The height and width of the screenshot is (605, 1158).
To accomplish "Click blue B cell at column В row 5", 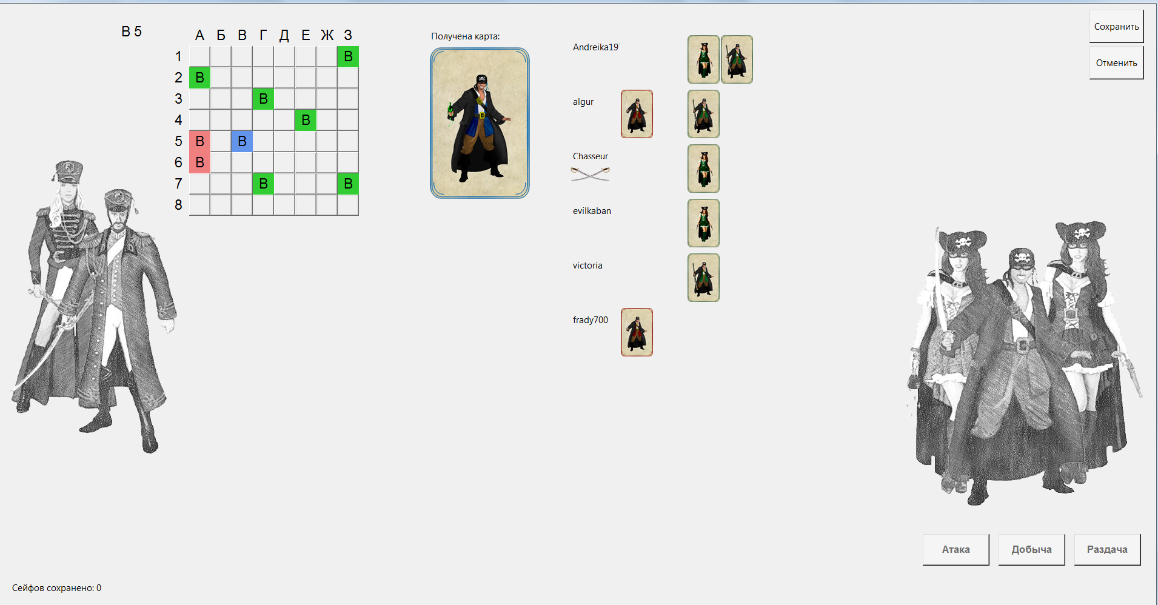I will 242,141.
